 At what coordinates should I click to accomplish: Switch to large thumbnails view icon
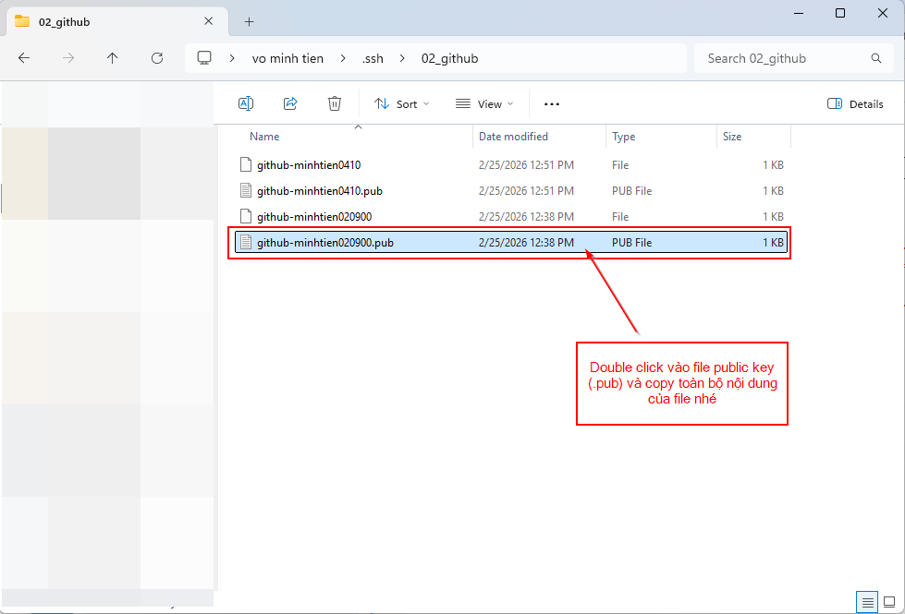tap(888, 602)
